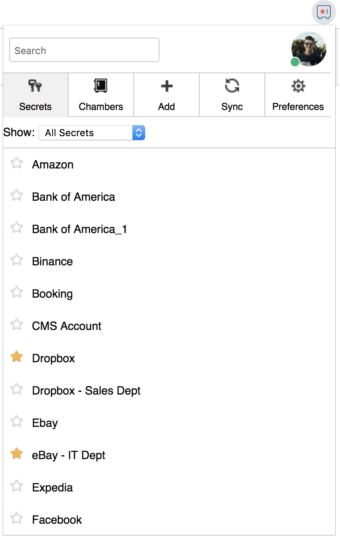
Task: Open the Secrets keys tab
Action: point(35,95)
